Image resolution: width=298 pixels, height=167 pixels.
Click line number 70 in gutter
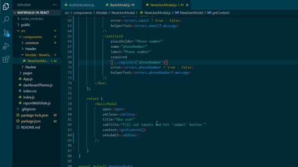click(x=69, y=62)
